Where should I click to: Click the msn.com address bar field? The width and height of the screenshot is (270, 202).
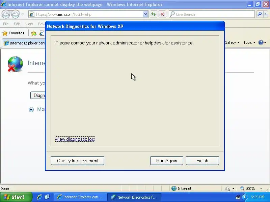(x=86, y=14)
